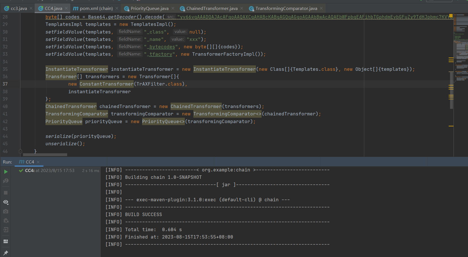Click the editor vertical scrollbar thumb
Image resolution: width=468 pixels, height=257 pixels.
tap(452, 90)
